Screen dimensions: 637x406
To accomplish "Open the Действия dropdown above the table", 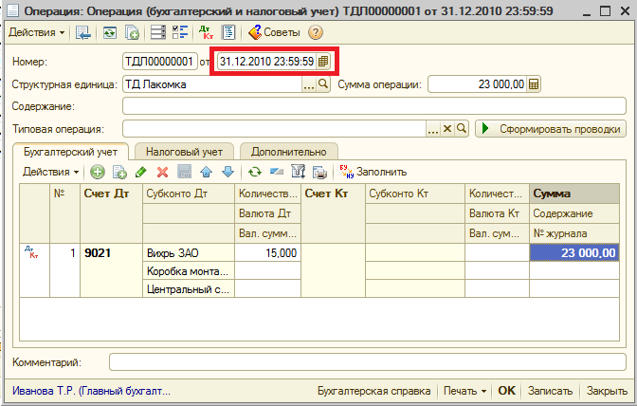I will (50, 172).
